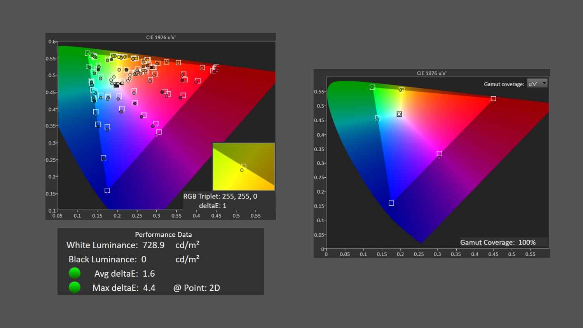Viewport: 583px width, 328px height.
Task: Click the green Avg deltaE status indicator
Action: point(75,273)
